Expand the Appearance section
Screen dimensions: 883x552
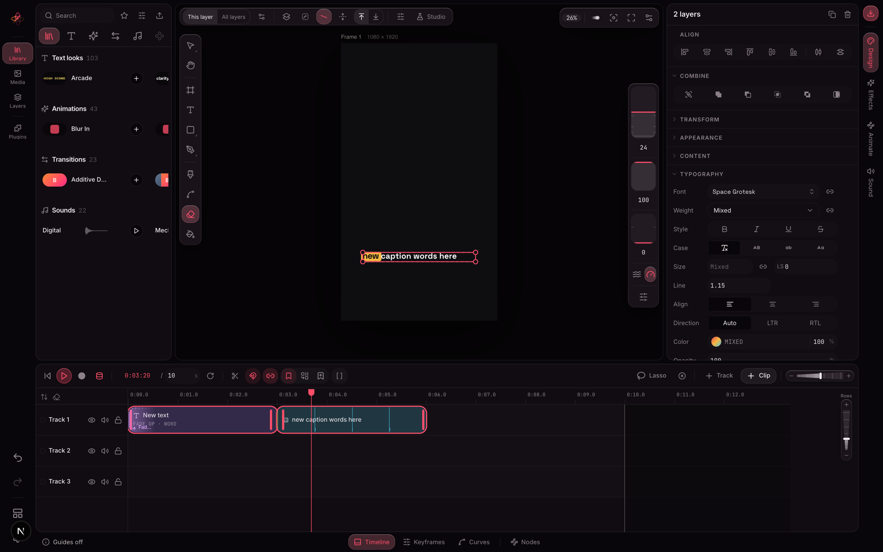click(701, 138)
